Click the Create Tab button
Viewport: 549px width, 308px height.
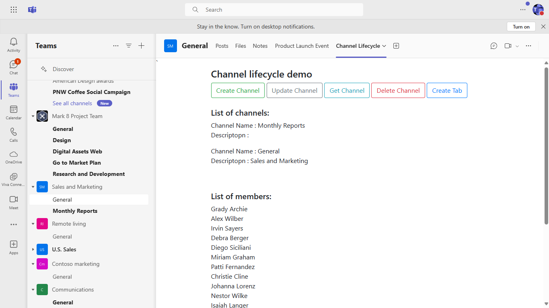447,90
